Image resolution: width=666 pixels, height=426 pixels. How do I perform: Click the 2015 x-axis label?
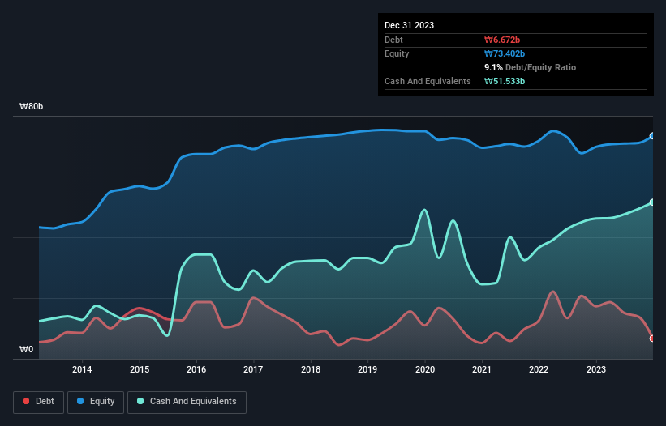click(x=140, y=369)
